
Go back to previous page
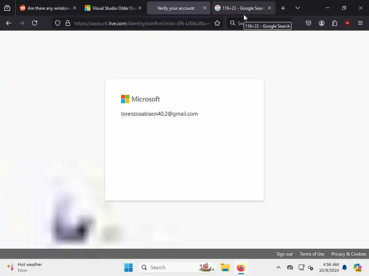(9, 23)
